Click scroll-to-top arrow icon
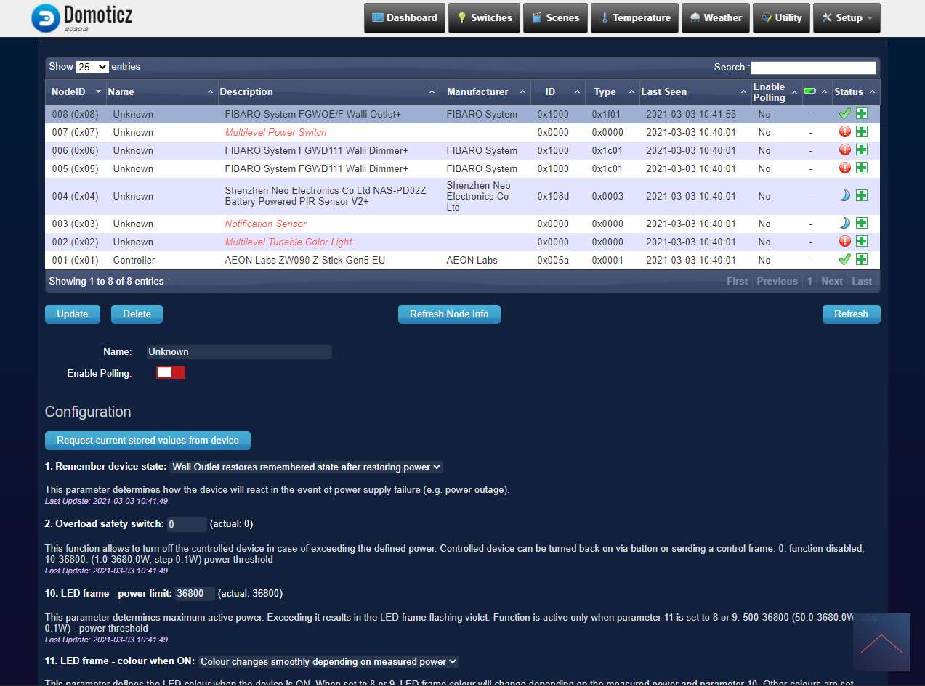Screen dimensions: 925x686 tap(881, 642)
